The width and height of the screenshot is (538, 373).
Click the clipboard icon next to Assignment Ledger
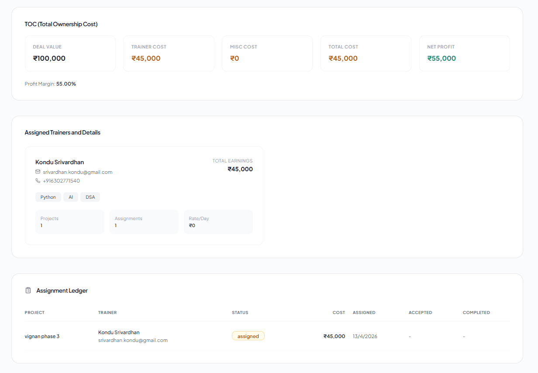[28, 290]
